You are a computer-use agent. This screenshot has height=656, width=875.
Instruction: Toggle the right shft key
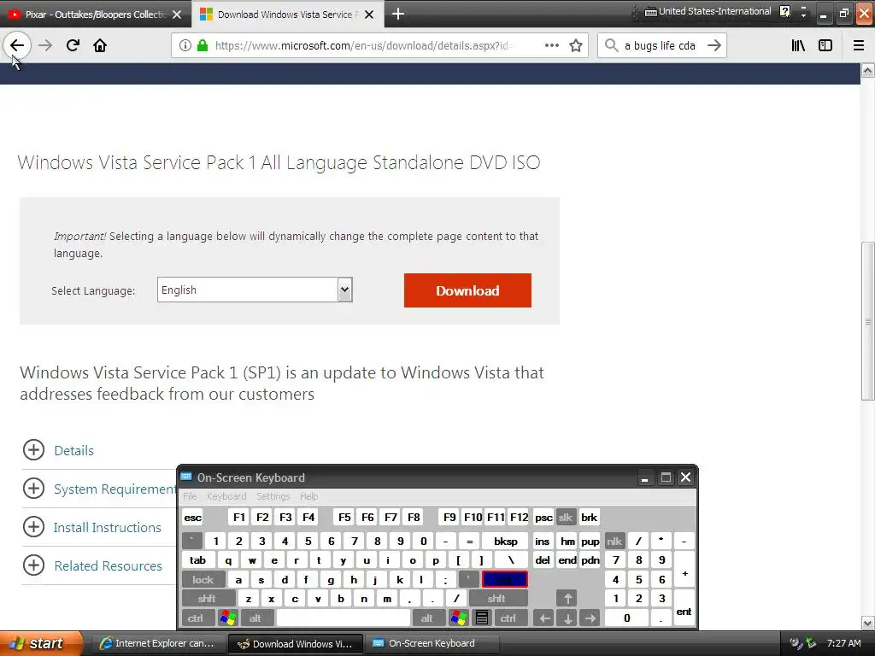(496, 599)
